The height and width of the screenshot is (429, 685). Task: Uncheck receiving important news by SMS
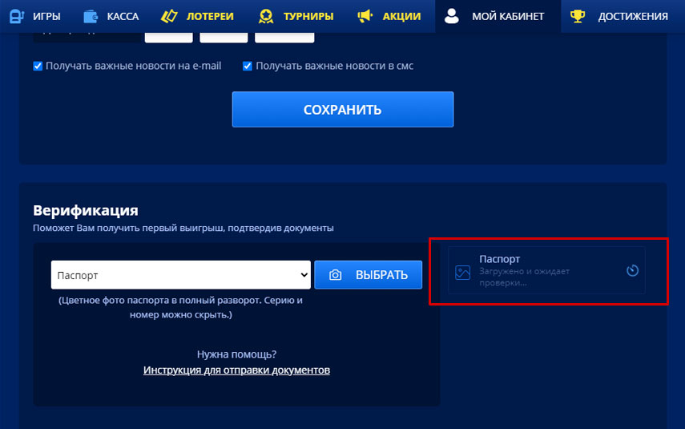pyautogui.click(x=248, y=66)
